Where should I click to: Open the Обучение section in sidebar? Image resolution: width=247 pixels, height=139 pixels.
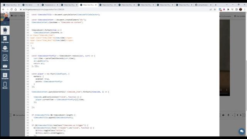click(5, 39)
